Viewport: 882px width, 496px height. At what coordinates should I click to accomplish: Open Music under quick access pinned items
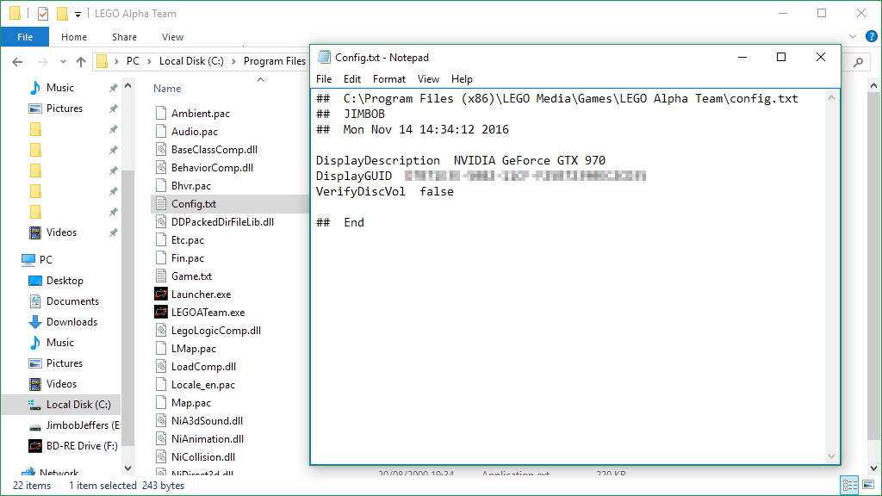[x=59, y=88]
